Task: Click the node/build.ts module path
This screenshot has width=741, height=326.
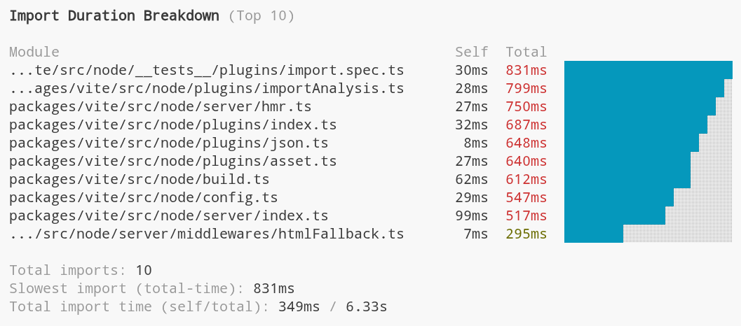Action: click(140, 179)
